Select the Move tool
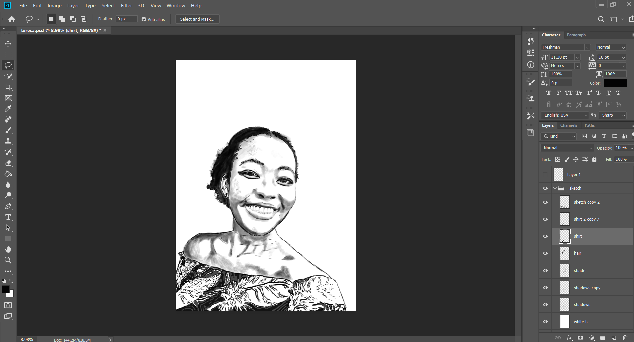Image resolution: width=634 pixels, height=342 pixels. point(8,44)
